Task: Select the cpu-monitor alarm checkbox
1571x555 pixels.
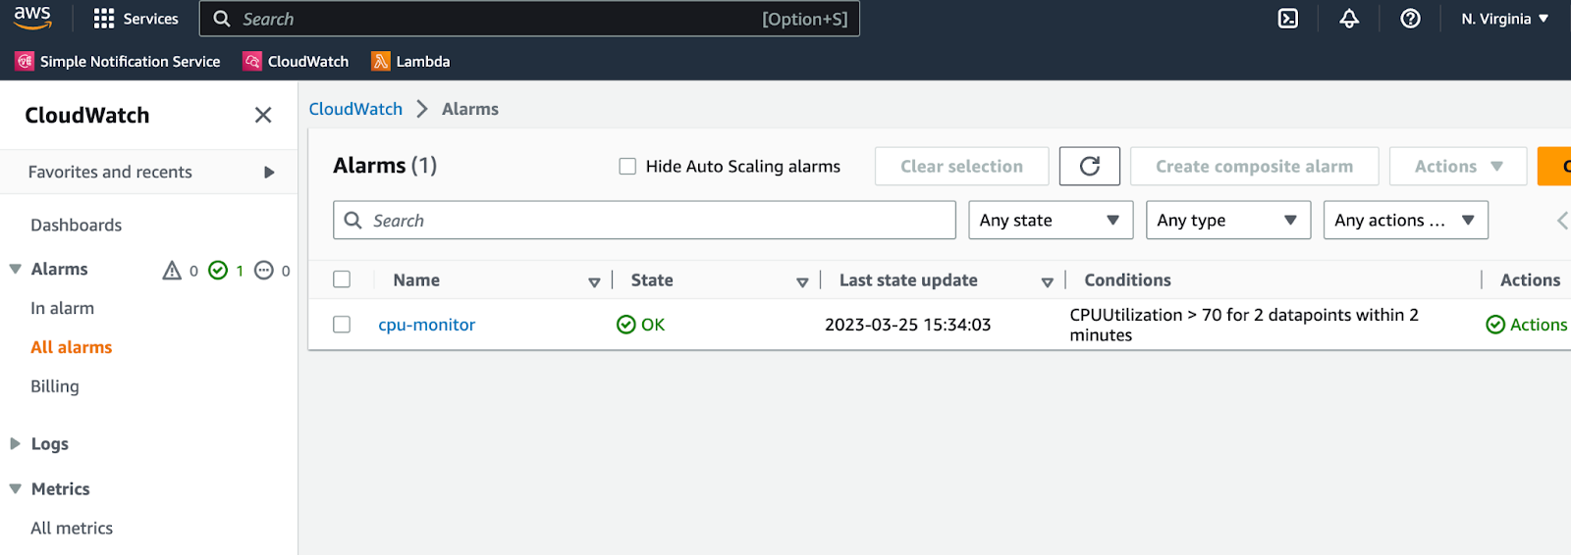Action: (x=342, y=325)
